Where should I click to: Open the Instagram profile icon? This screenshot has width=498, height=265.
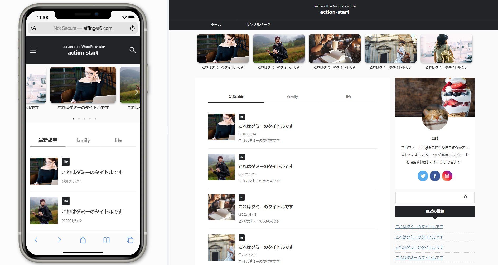pyautogui.click(x=447, y=176)
